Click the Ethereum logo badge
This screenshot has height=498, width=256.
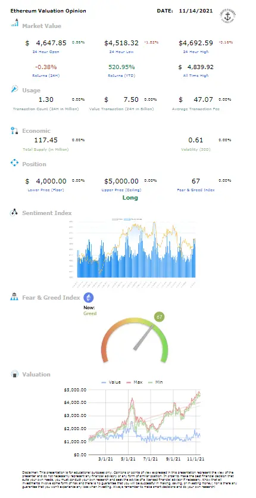click(x=89, y=298)
